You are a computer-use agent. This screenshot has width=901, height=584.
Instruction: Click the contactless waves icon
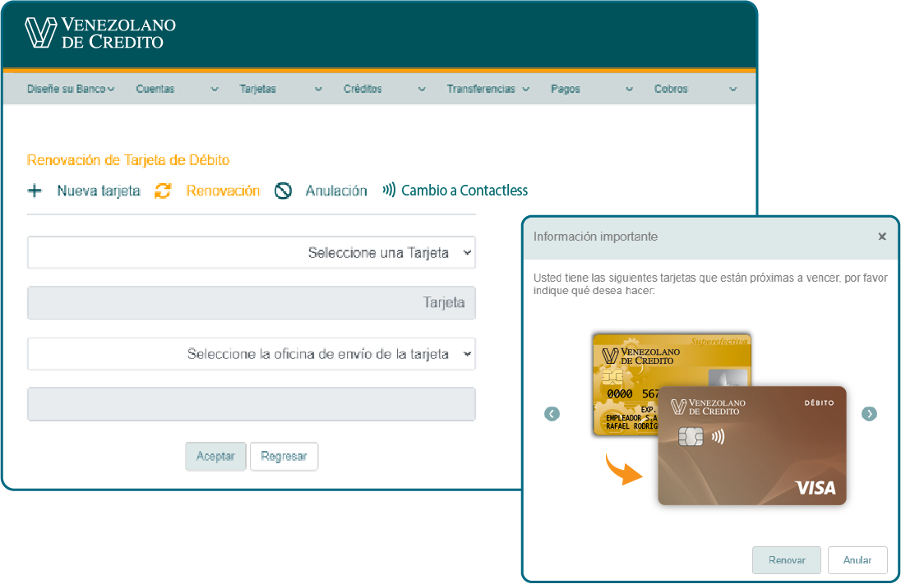[x=389, y=190]
